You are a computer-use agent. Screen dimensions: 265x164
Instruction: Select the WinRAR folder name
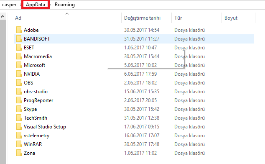point(33,144)
